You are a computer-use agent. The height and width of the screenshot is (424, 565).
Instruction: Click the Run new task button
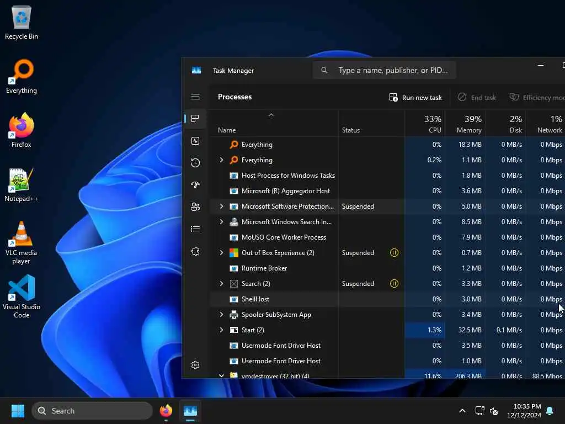point(415,97)
